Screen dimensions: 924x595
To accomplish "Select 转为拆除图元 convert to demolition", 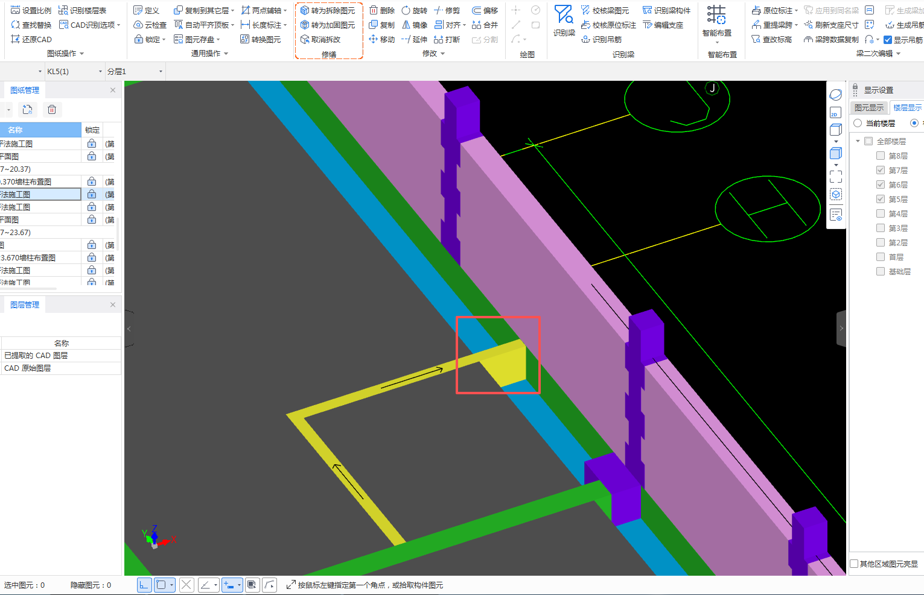I will tap(328, 10).
